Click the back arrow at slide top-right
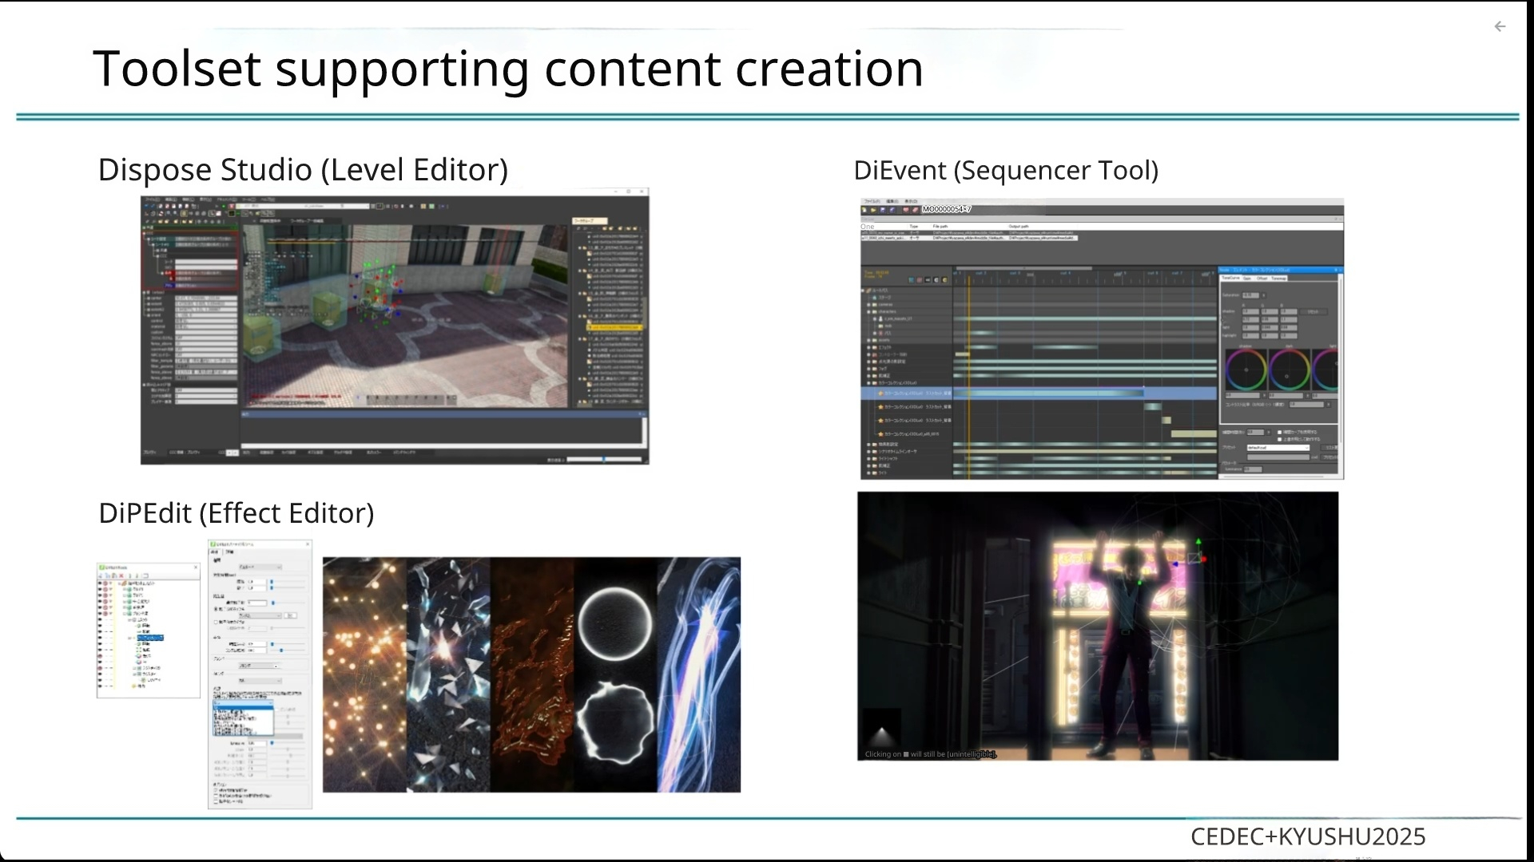Image resolution: width=1534 pixels, height=862 pixels. [x=1500, y=26]
